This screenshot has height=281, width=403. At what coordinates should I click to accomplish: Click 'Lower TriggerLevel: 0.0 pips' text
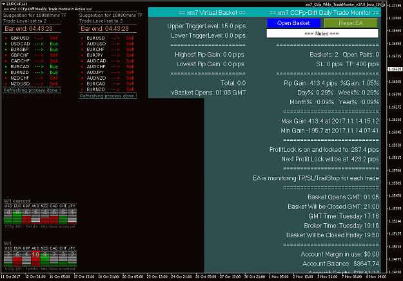click(x=208, y=35)
